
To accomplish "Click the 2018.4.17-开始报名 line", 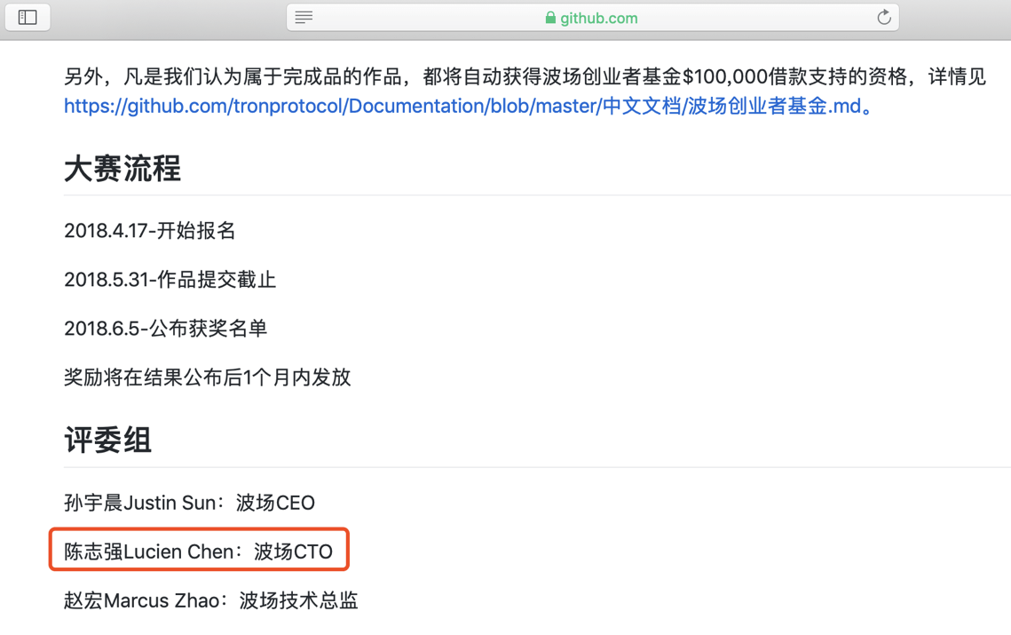I will click(x=150, y=231).
